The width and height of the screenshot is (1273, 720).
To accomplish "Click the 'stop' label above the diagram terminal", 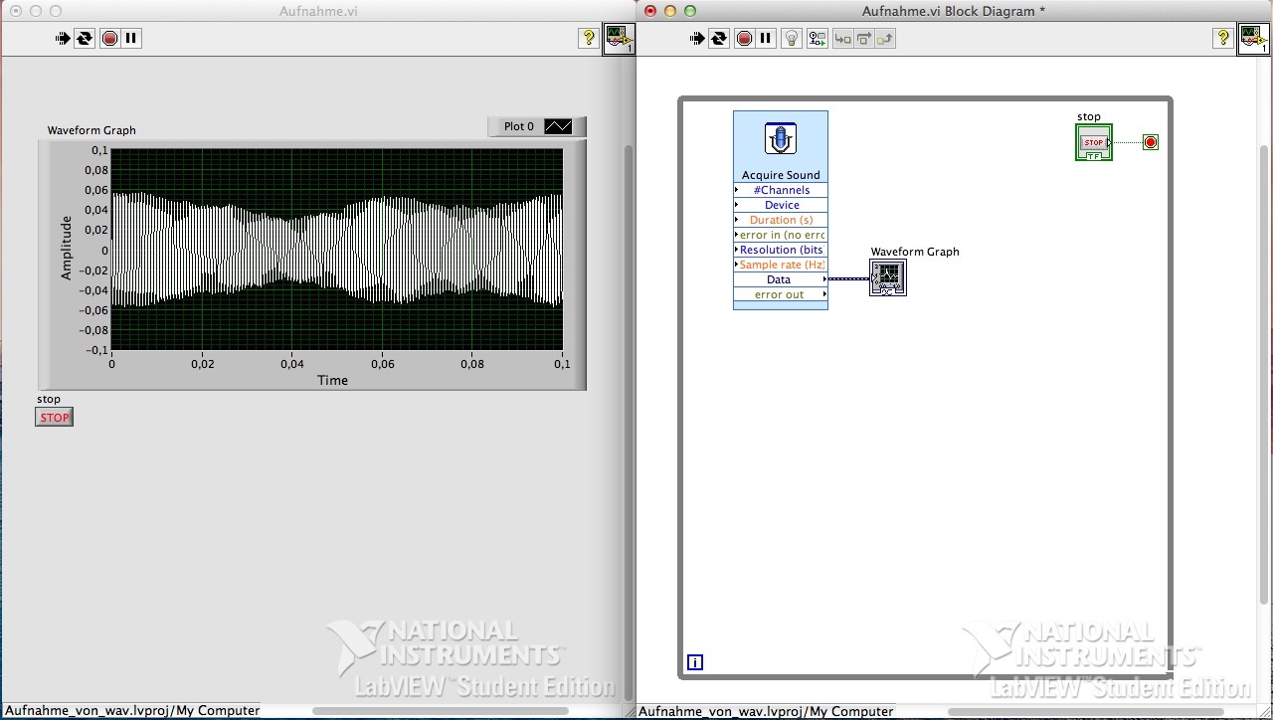I will [1089, 116].
